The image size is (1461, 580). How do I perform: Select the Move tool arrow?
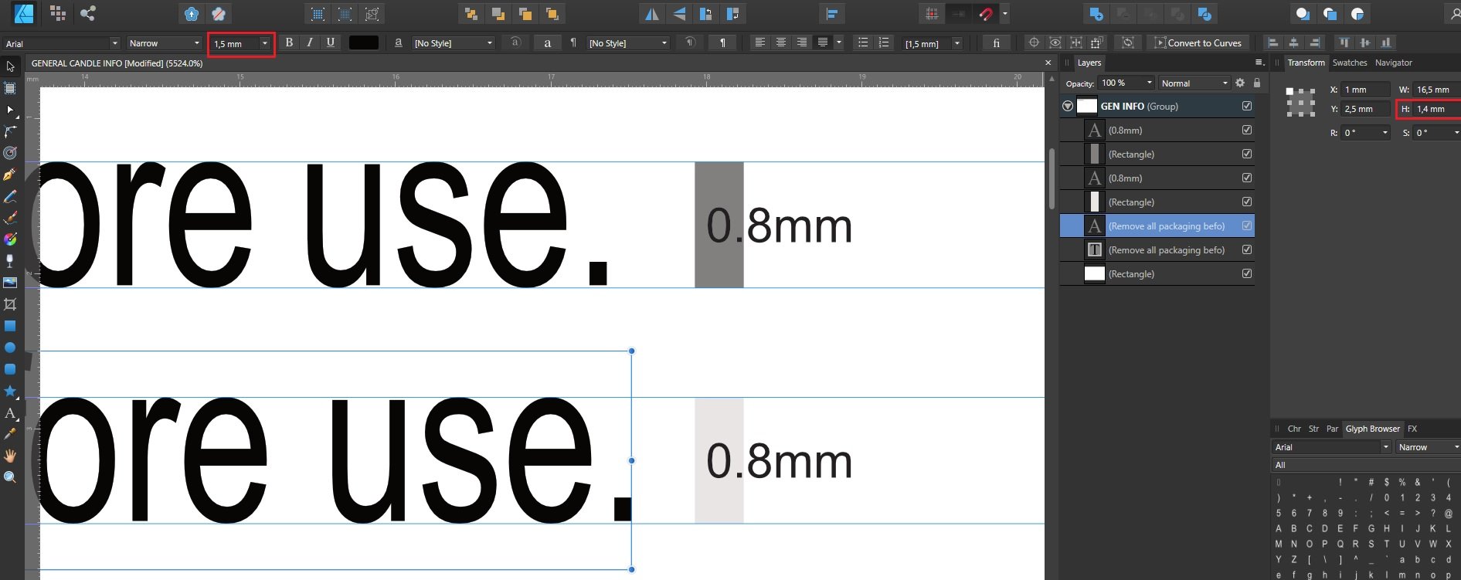pyautogui.click(x=10, y=66)
